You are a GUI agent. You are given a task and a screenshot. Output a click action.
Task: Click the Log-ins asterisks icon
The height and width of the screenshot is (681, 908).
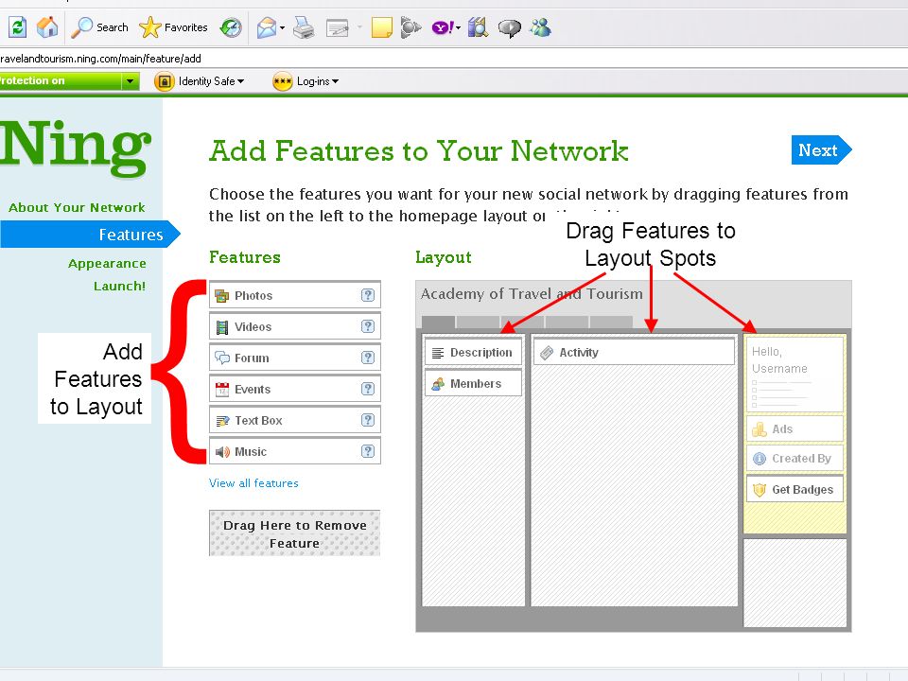click(283, 81)
